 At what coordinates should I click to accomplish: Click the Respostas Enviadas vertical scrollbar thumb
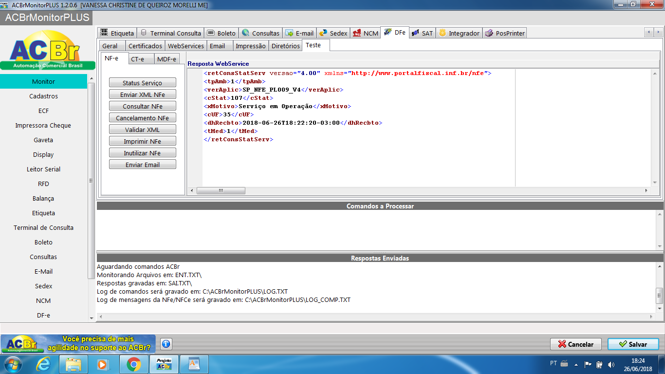tap(660, 295)
